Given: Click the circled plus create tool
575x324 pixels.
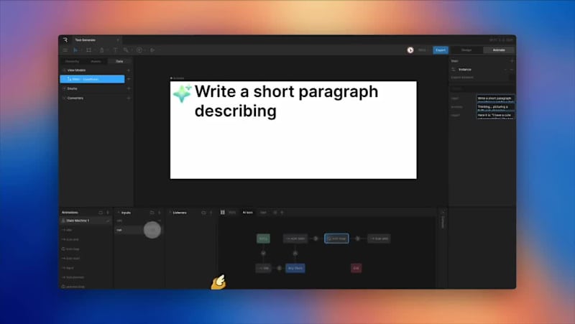Looking at the screenshot, I should (139, 50).
